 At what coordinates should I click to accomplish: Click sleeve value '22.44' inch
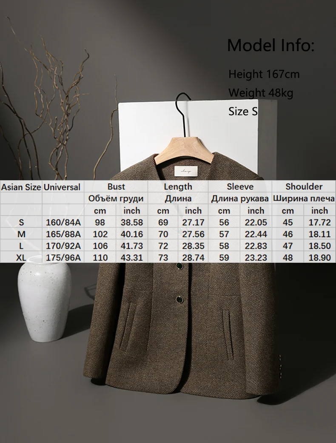click(x=256, y=234)
